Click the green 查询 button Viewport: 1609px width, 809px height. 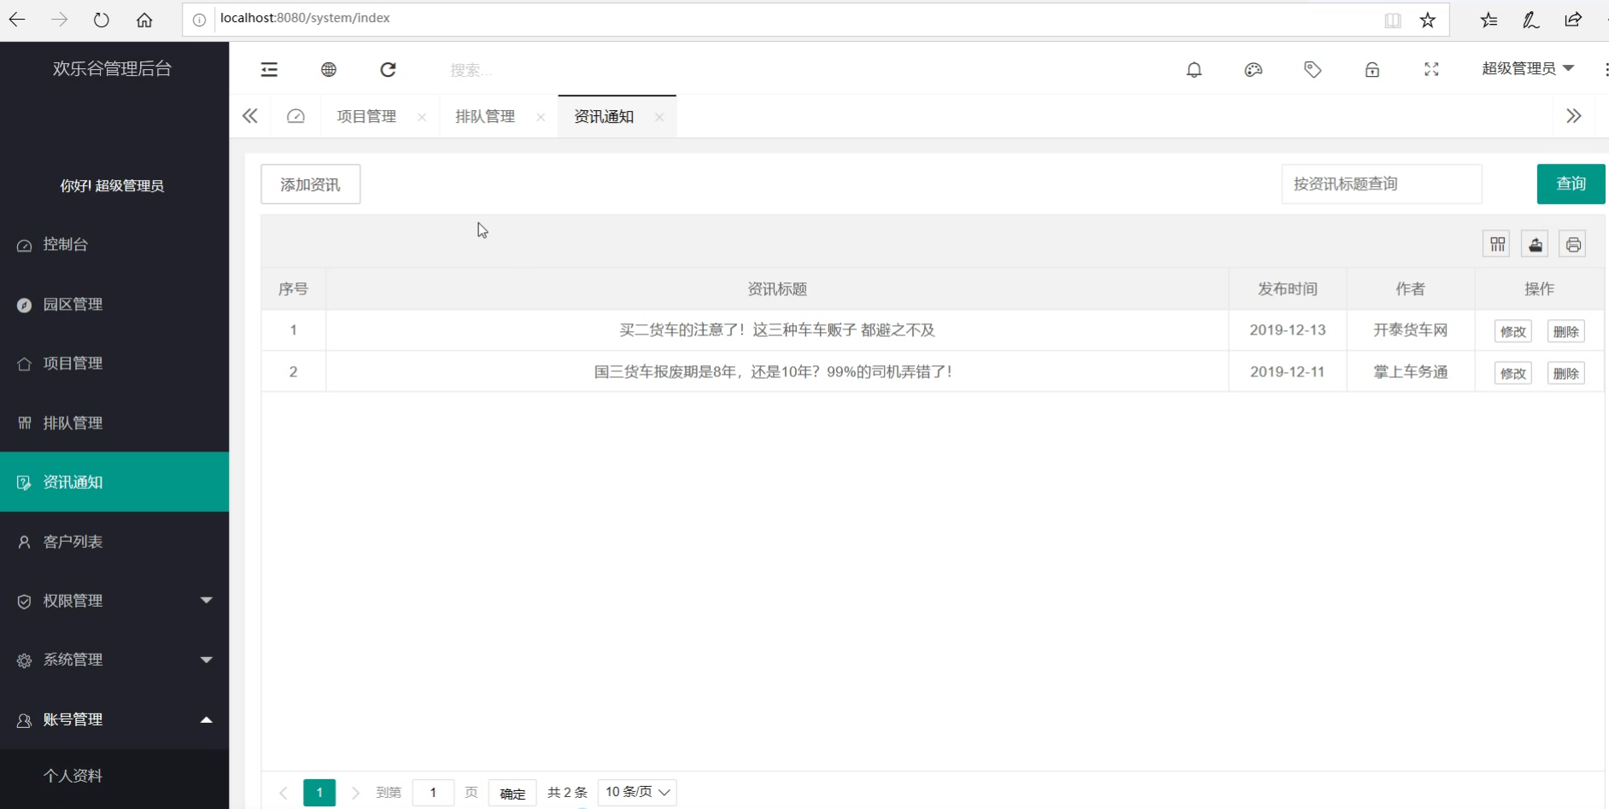coord(1571,184)
